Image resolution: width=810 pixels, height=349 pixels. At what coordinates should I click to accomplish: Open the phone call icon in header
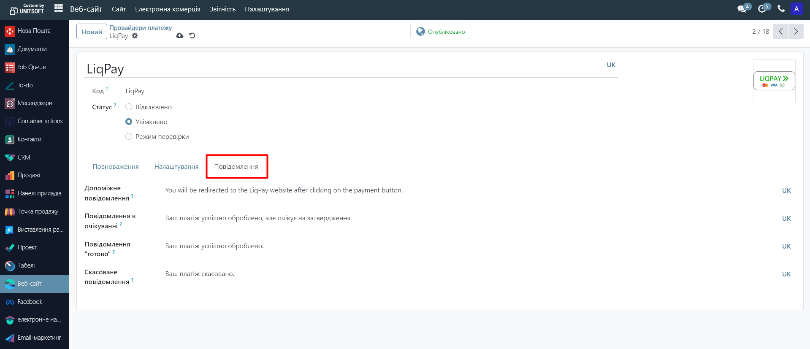tap(781, 9)
